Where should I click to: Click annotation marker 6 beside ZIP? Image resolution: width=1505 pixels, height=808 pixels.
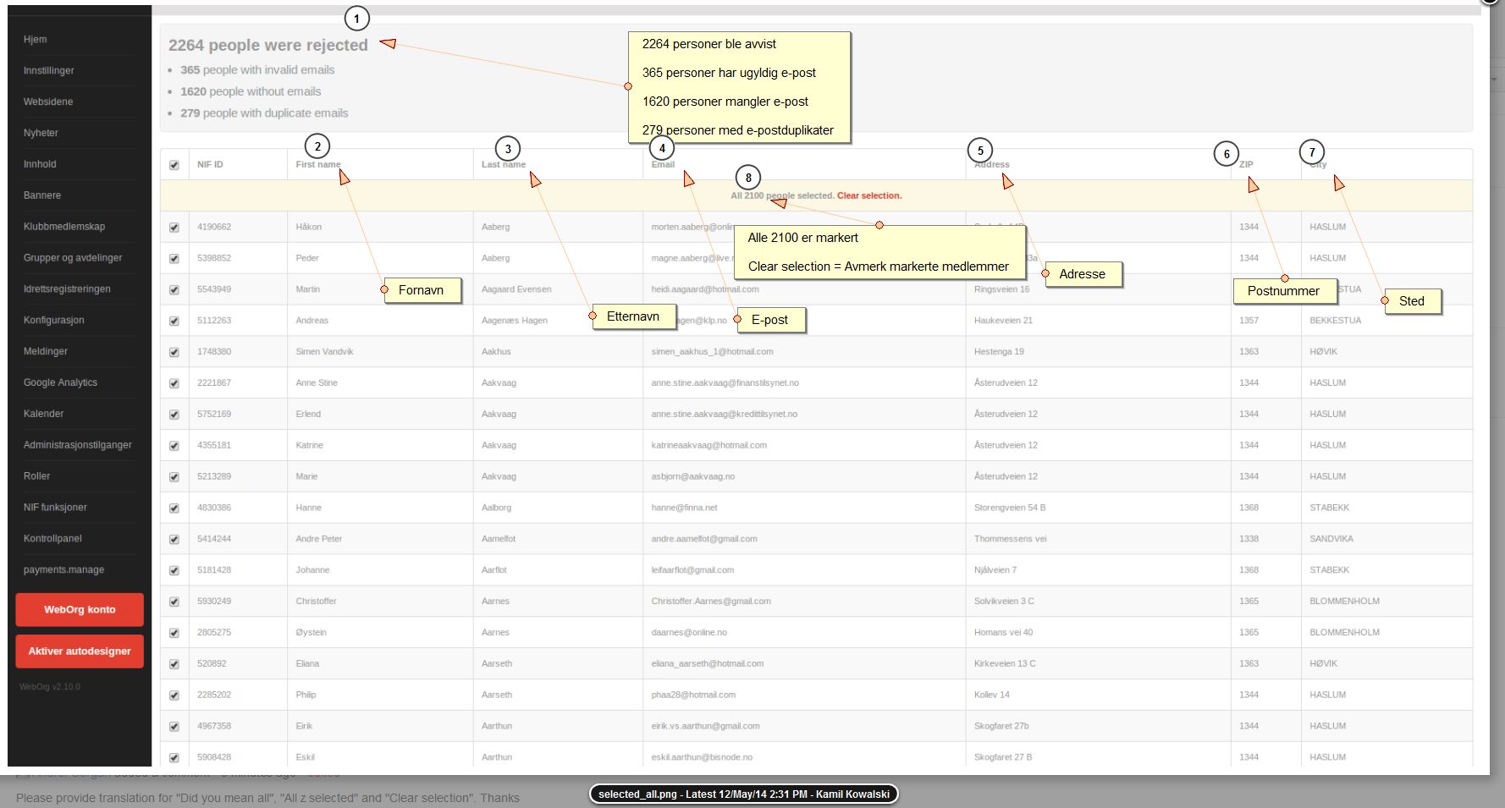click(x=1227, y=154)
